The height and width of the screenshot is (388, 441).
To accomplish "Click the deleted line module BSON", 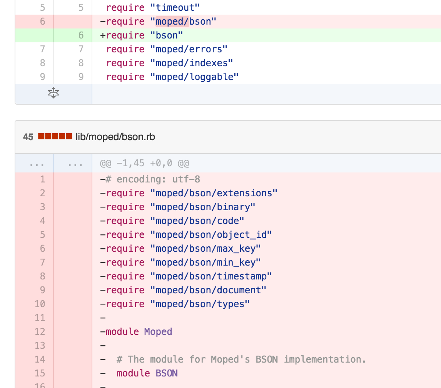I will [147, 373].
